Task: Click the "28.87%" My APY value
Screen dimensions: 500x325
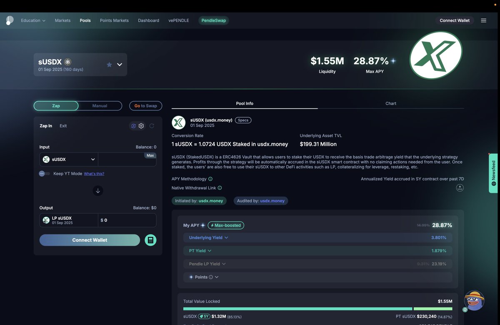Action: [442, 225]
